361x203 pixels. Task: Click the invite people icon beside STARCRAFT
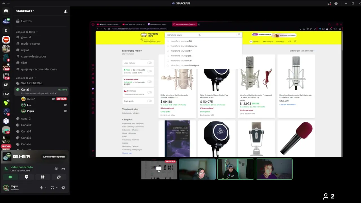coord(66,11)
